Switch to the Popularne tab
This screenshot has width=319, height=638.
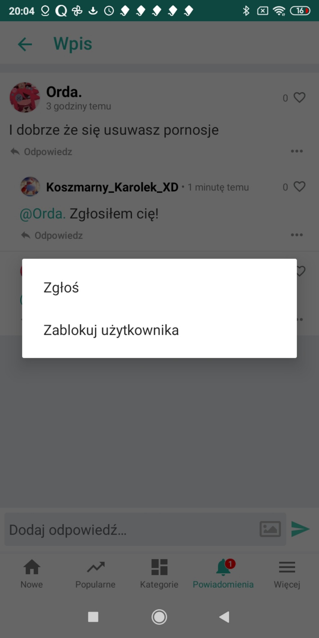click(95, 574)
